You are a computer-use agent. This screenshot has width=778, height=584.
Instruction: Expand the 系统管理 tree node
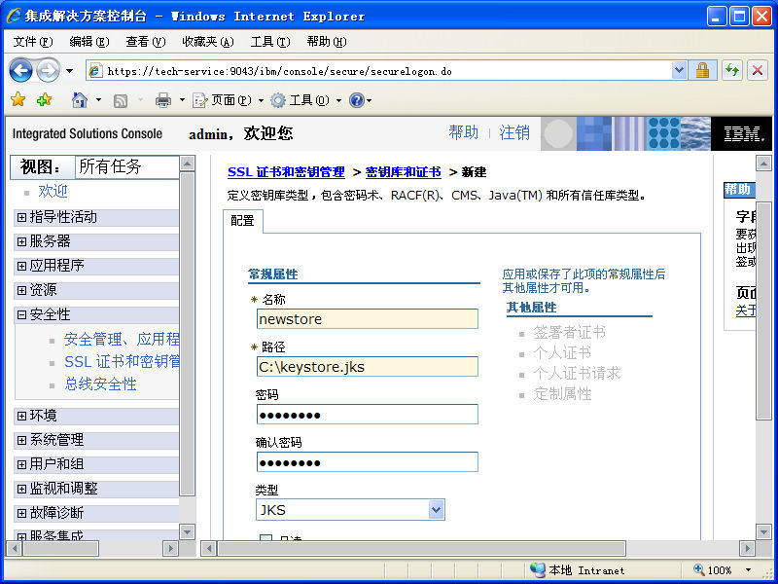point(21,440)
